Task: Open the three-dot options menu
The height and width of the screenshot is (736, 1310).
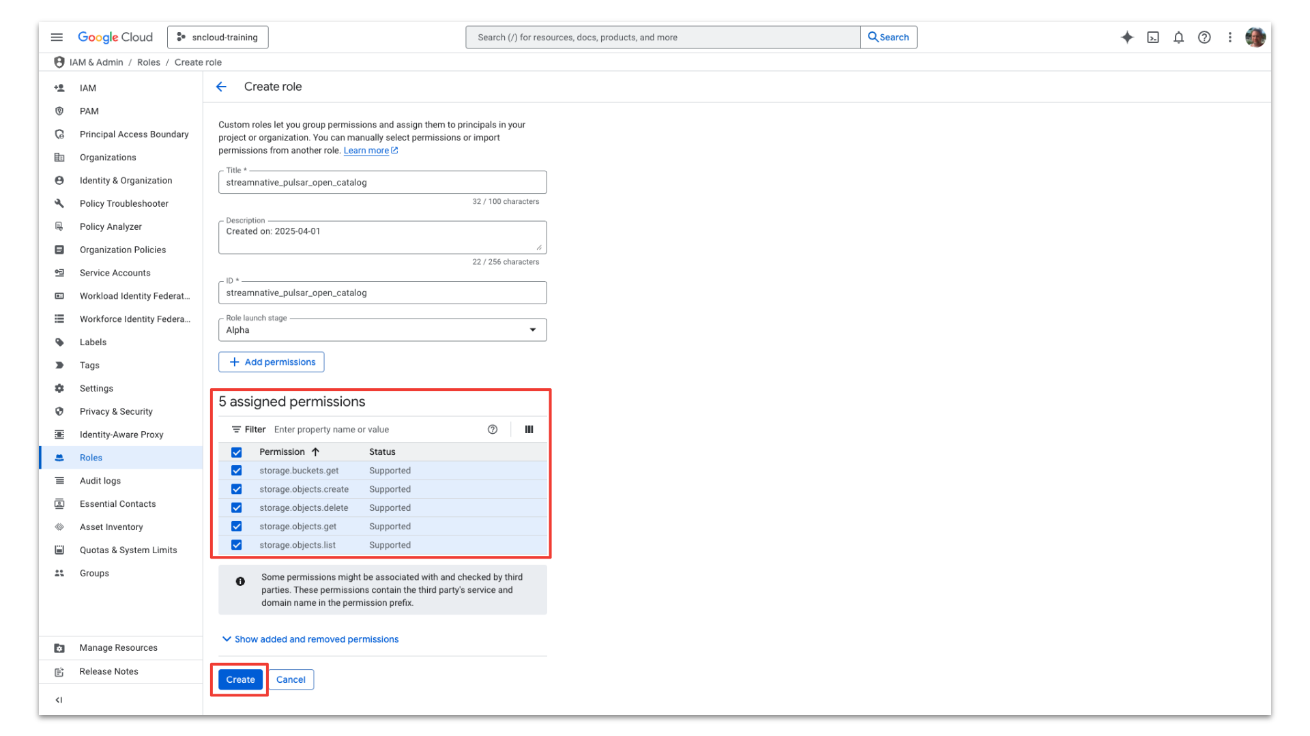Action: 1230,38
